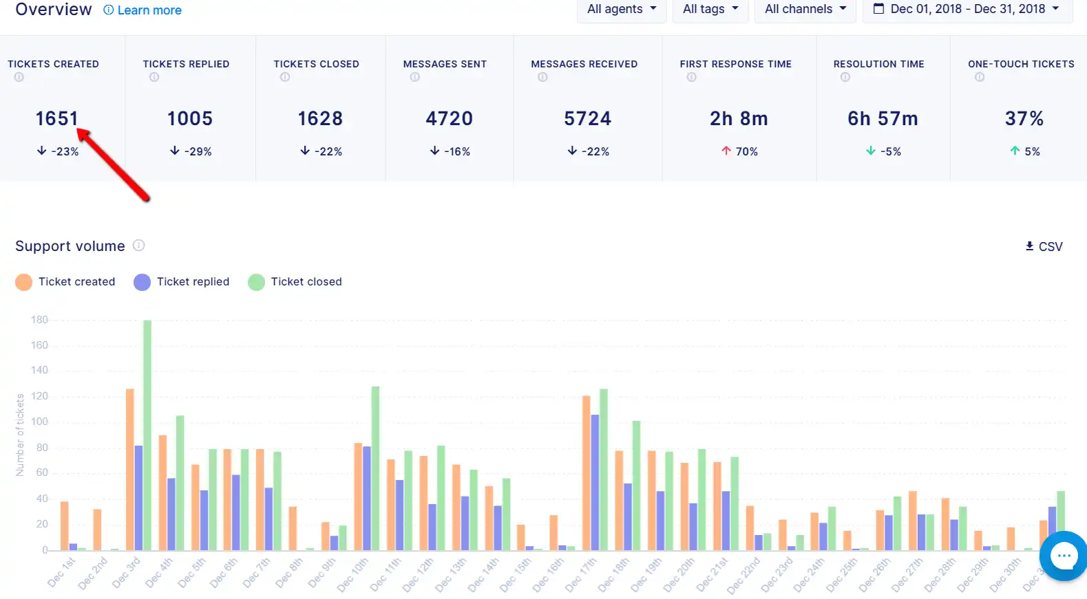Open the live chat widget bubble
Image resolution: width=1087 pixels, height=599 pixels.
1064,556
